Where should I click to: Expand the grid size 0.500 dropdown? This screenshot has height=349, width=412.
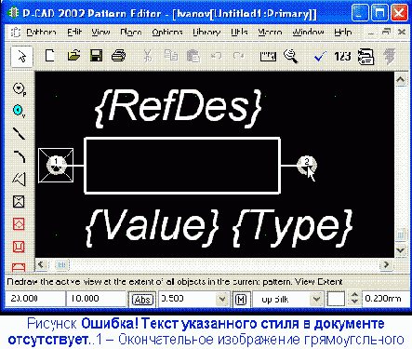(x=222, y=299)
